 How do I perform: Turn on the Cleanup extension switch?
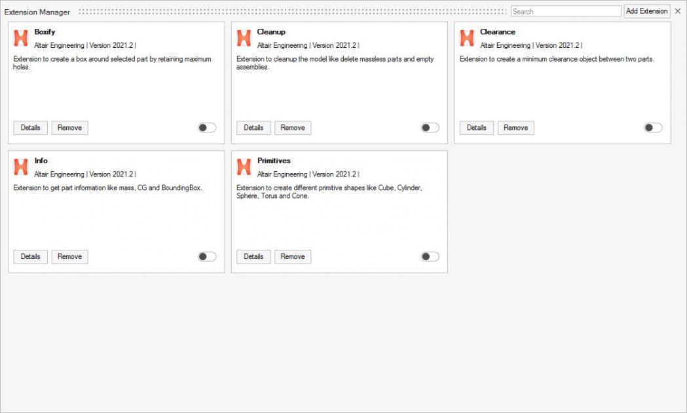pos(430,128)
